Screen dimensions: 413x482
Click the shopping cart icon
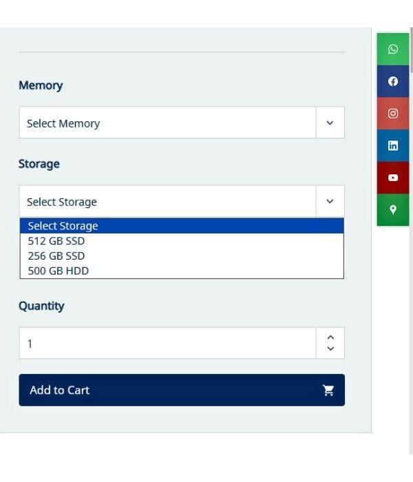tap(328, 390)
